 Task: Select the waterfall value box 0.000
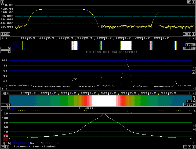189,48
